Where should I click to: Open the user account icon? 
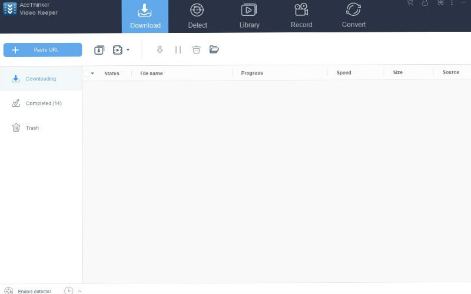pos(424,3)
